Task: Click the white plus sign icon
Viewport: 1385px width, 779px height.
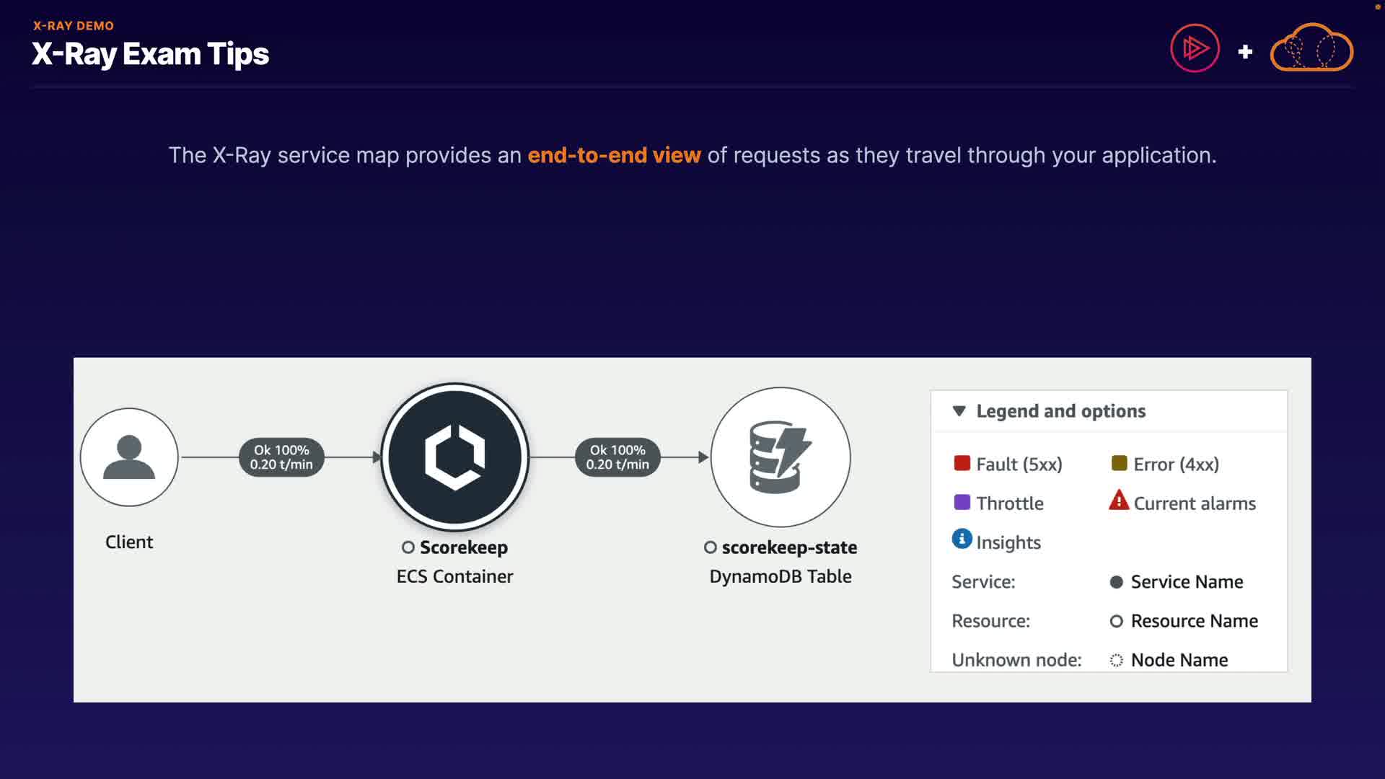Action: tap(1245, 52)
